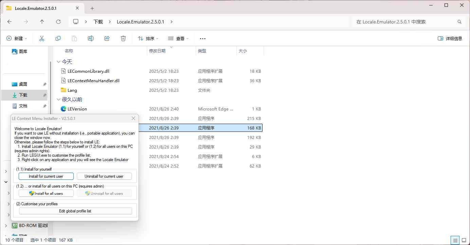Click 下载 in address breadcrumb
This screenshot has width=470, height=245.
pyautogui.click(x=98, y=22)
